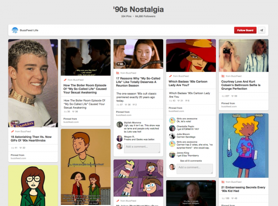278x206 pixels.
Task: Click Julia Bloom commenter avatar
Action: click(172, 136)
